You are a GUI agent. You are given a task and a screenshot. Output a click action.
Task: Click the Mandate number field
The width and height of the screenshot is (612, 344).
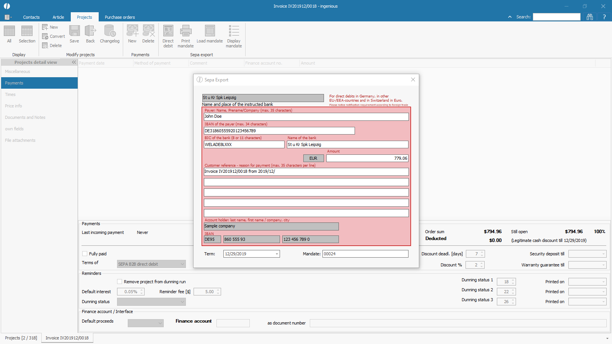coord(365,254)
